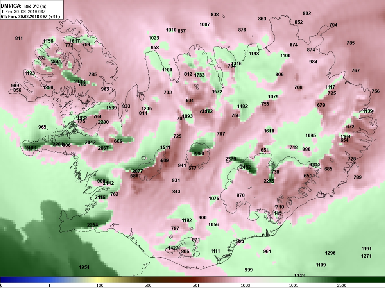The image size is (385, 288).
Task: Click the map value '1095'
Action: point(311,136)
